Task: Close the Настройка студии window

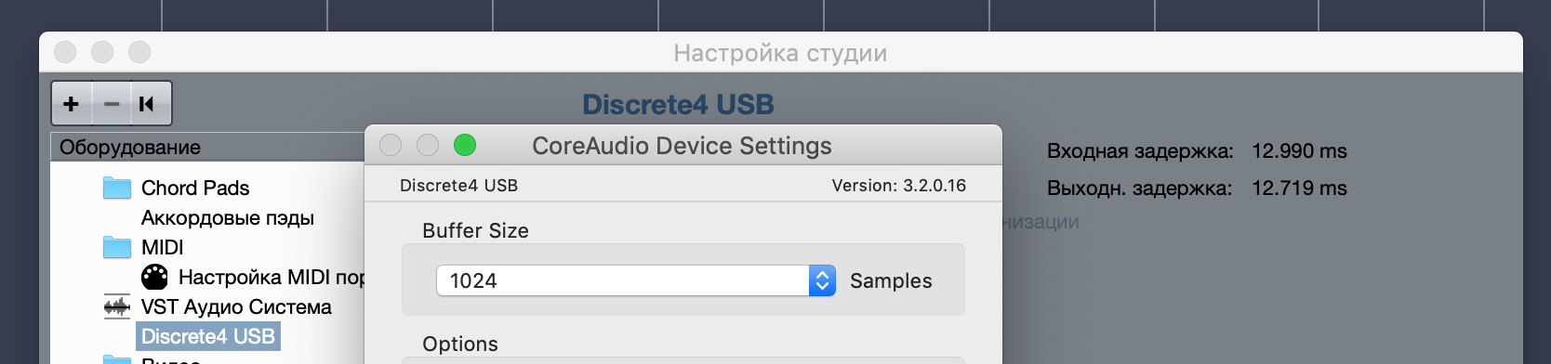Action: (65, 52)
